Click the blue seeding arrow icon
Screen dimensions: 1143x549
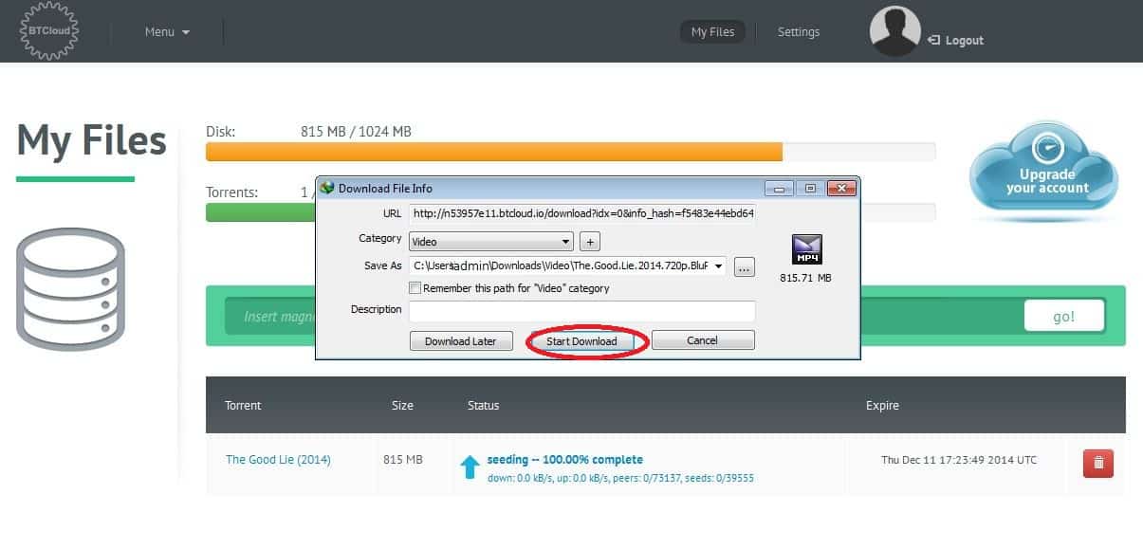coord(470,467)
